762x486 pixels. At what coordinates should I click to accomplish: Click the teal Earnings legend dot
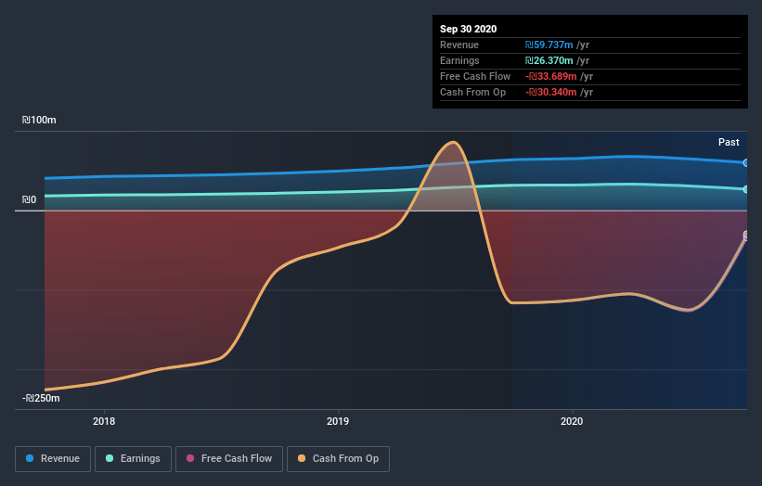point(110,458)
